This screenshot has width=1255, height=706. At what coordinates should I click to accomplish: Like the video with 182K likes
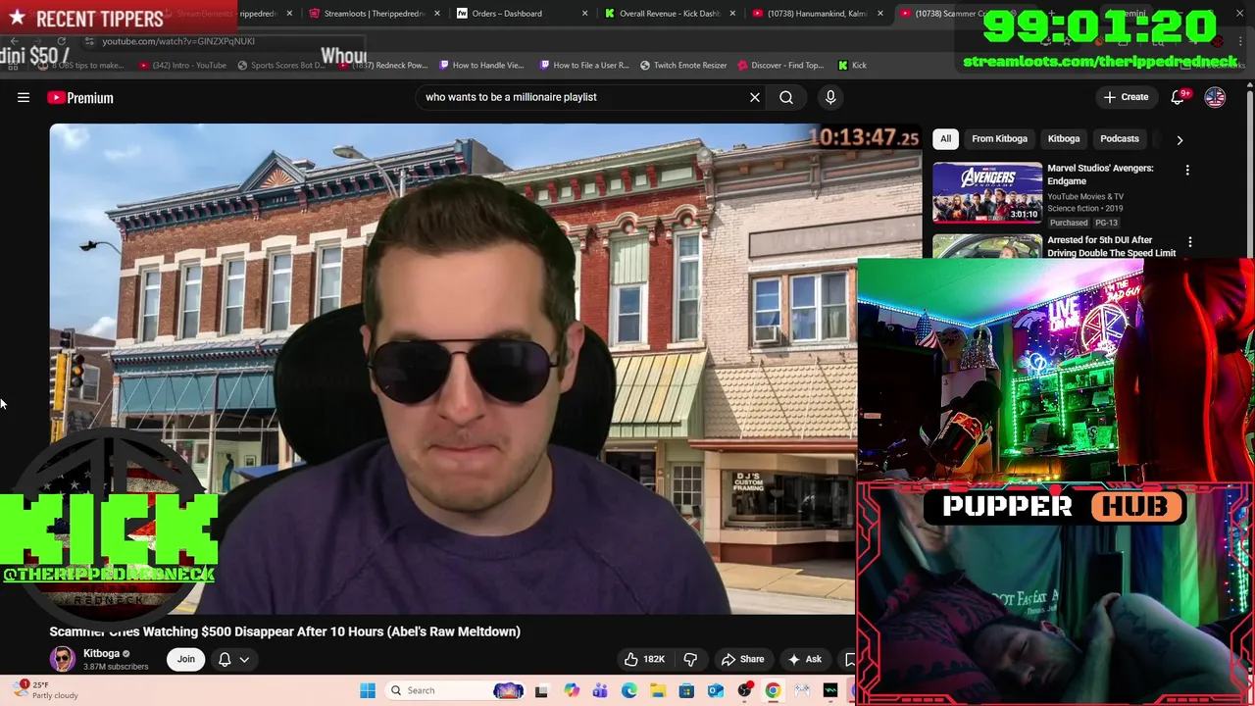[643, 659]
